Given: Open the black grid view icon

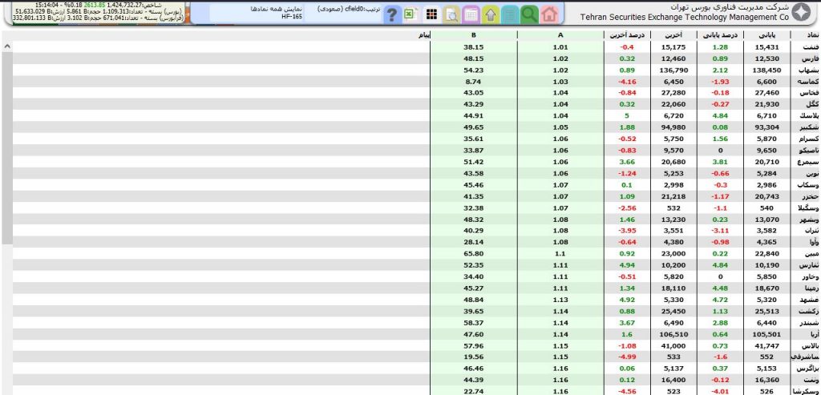Looking at the screenshot, I should [x=431, y=14].
